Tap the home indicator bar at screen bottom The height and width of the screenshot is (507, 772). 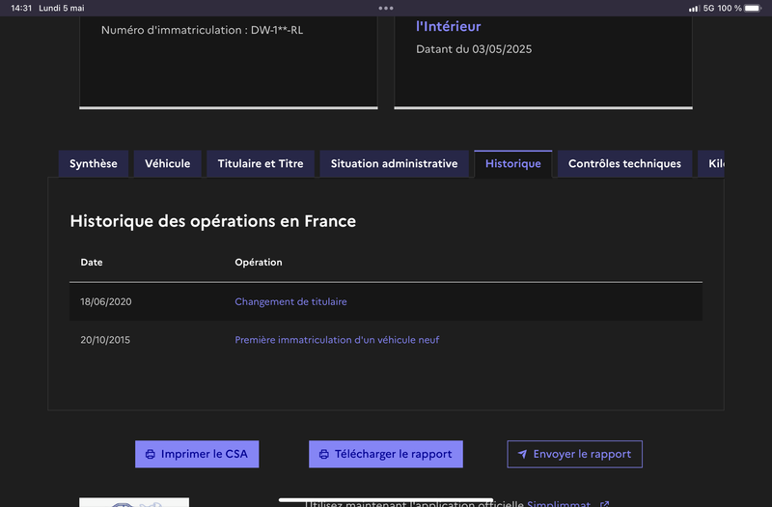(386, 500)
